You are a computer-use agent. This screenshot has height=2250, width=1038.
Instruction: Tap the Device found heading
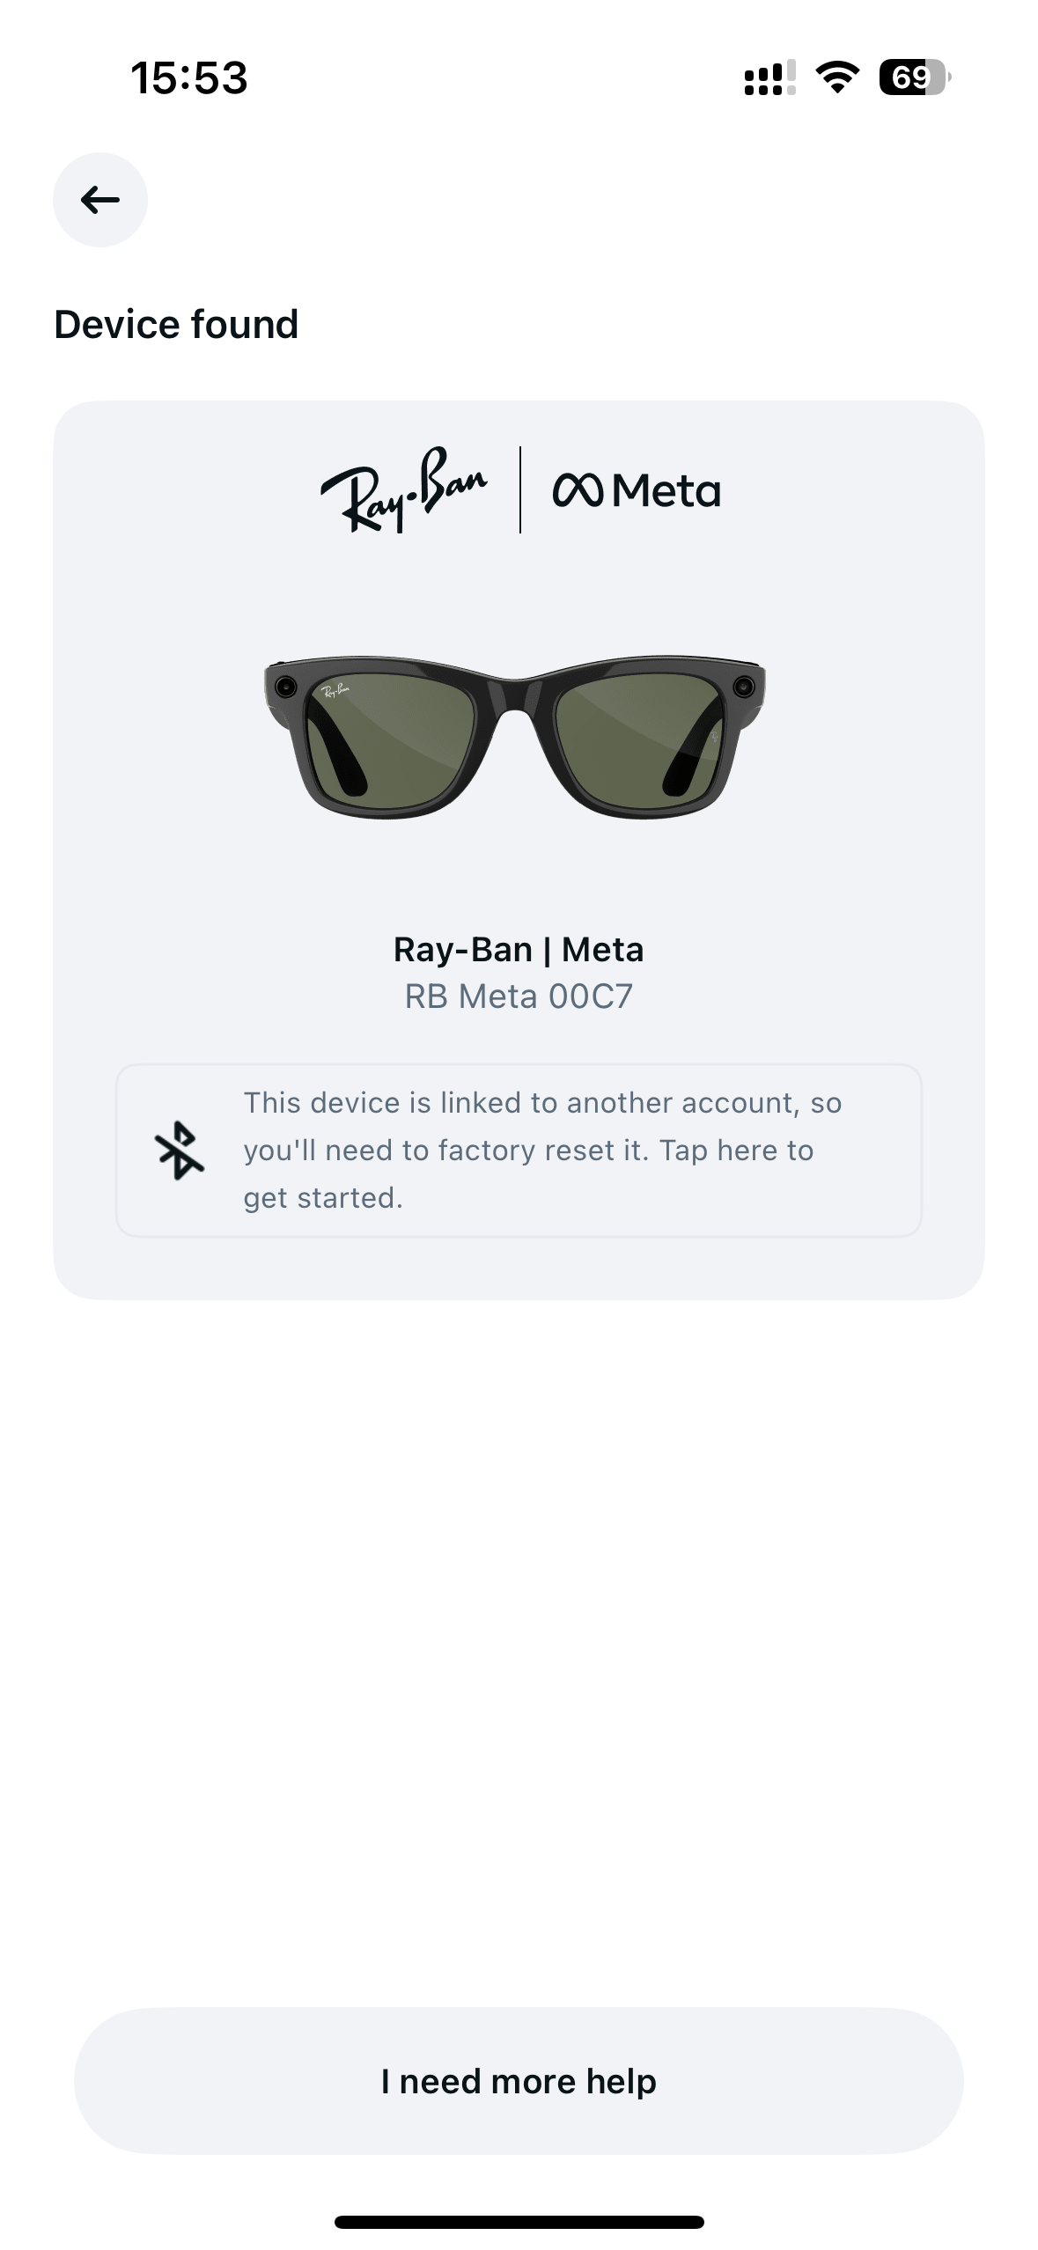coord(176,324)
